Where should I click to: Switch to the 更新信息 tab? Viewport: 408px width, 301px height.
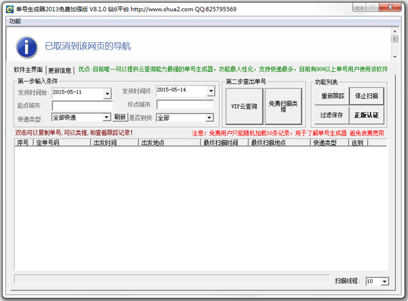tap(60, 70)
